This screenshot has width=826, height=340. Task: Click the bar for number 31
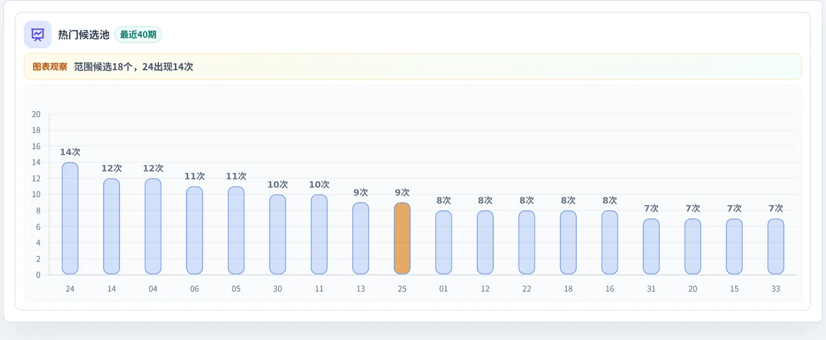tap(651, 246)
